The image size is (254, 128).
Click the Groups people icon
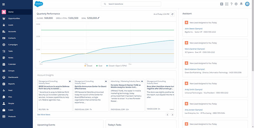(4, 71)
